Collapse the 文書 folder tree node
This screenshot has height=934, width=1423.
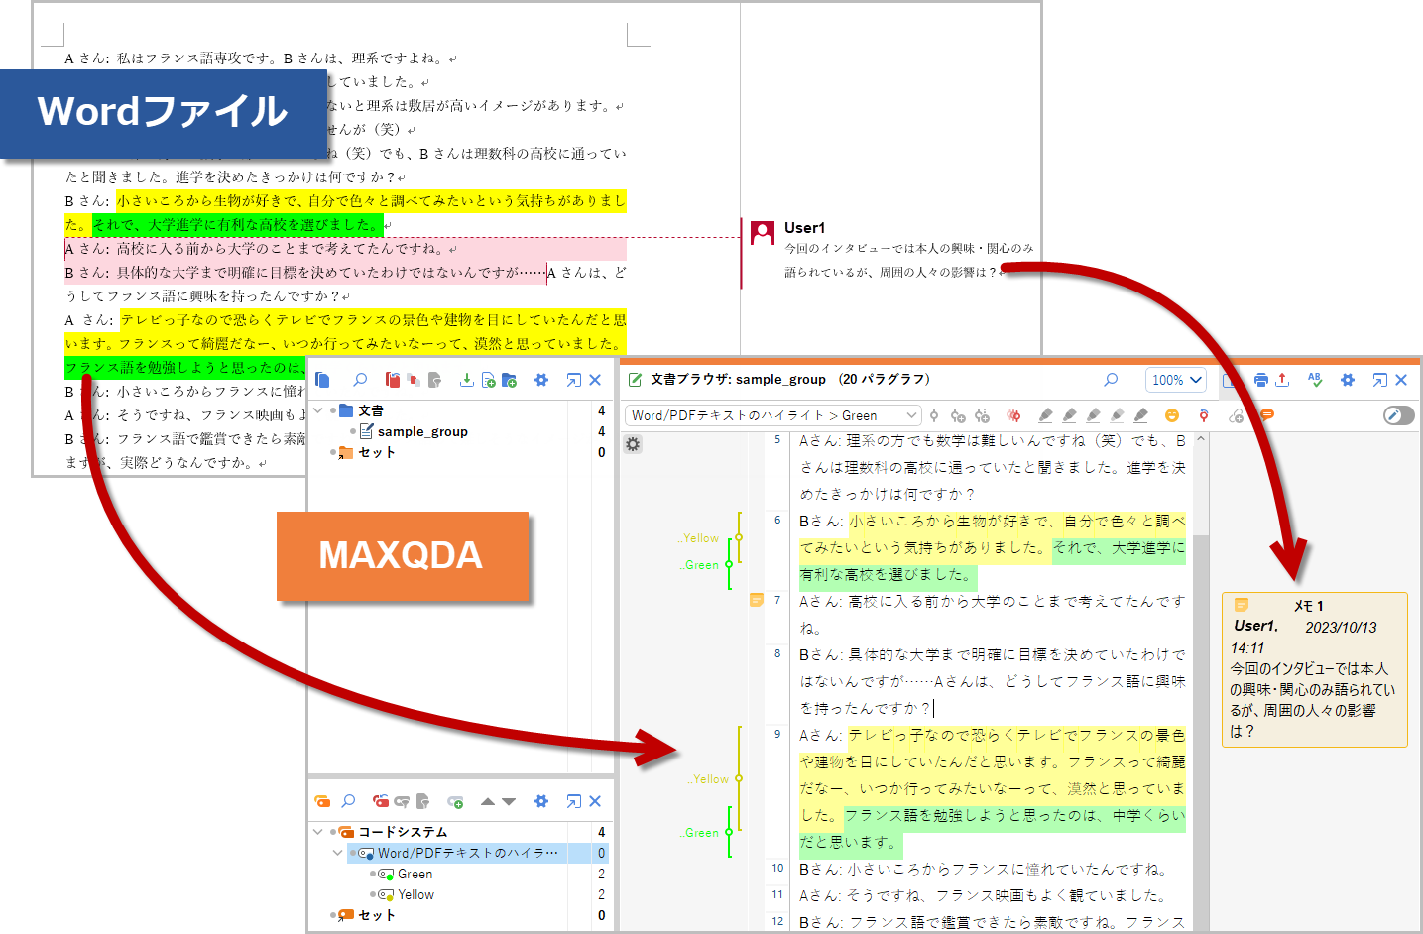coord(318,410)
